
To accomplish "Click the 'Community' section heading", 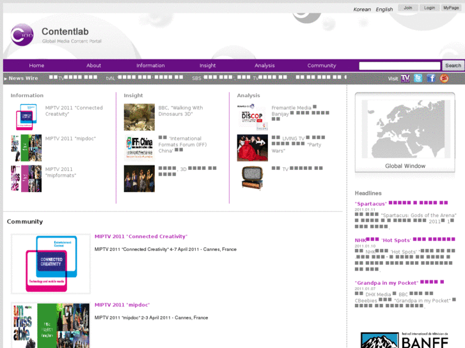I will [25, 222].
